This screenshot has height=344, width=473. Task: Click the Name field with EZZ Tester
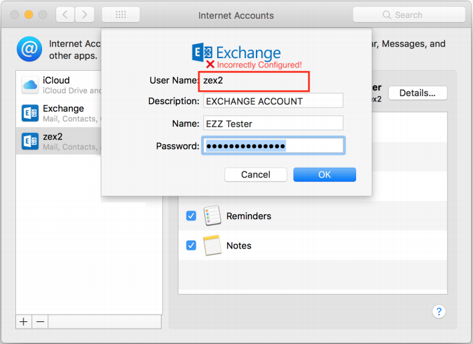point(273,124)
